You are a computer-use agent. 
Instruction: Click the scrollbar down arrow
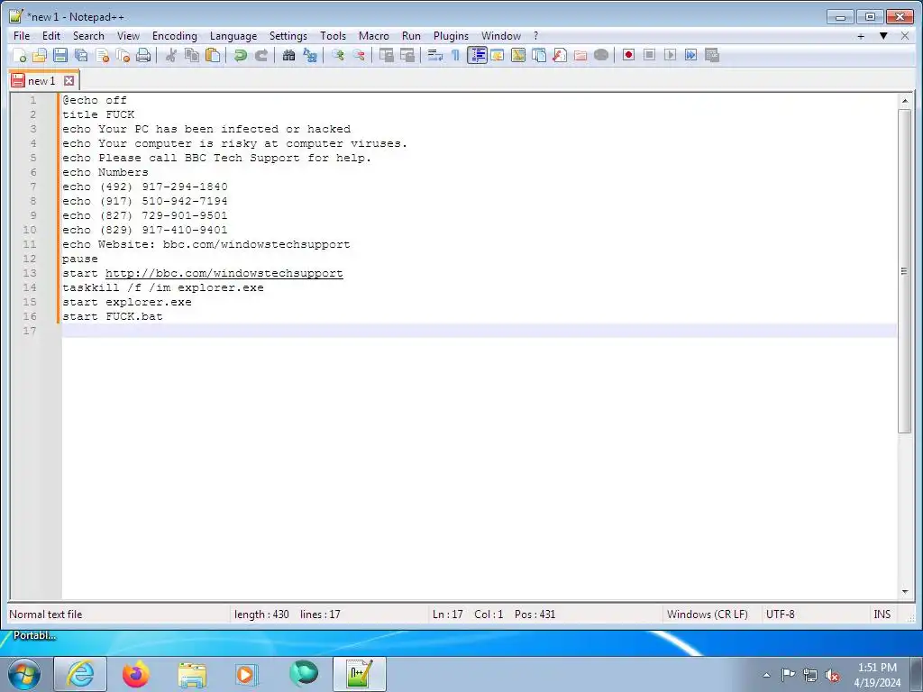[x=904, y=592]
